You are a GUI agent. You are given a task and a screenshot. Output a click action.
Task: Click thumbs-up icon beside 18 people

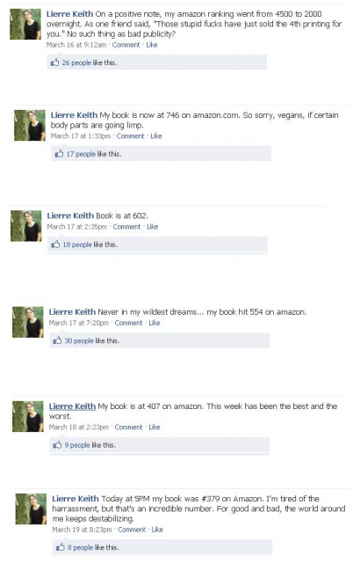pyautogui.click(x=55, y=245)
